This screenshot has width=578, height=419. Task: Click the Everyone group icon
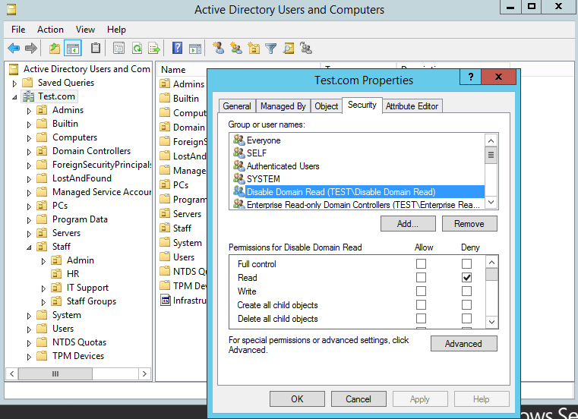coord(238,140)
